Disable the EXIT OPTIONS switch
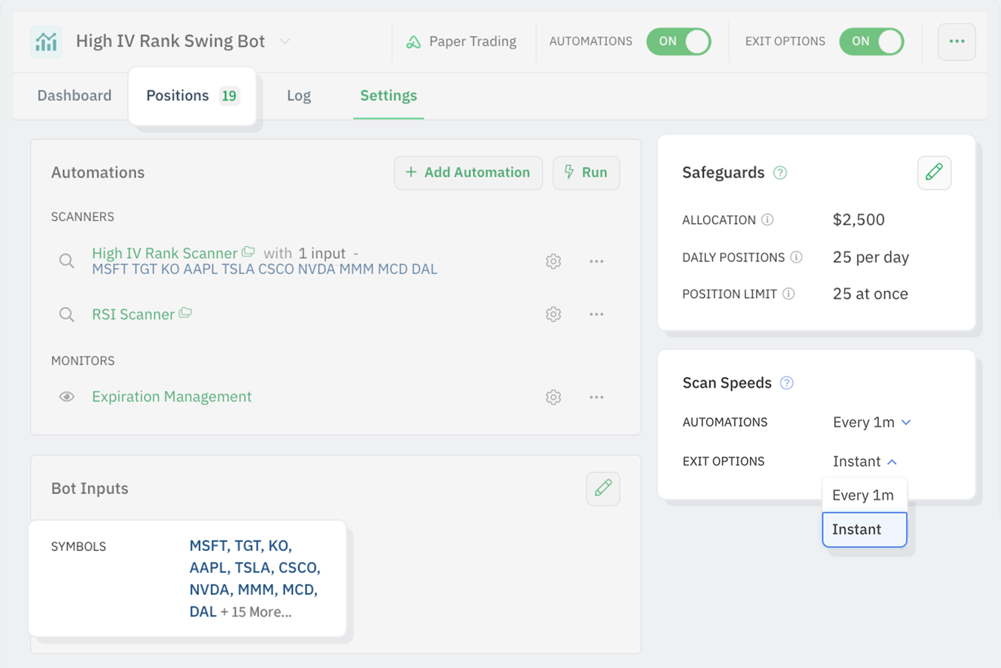The image size is (1001, 668). 871,41
